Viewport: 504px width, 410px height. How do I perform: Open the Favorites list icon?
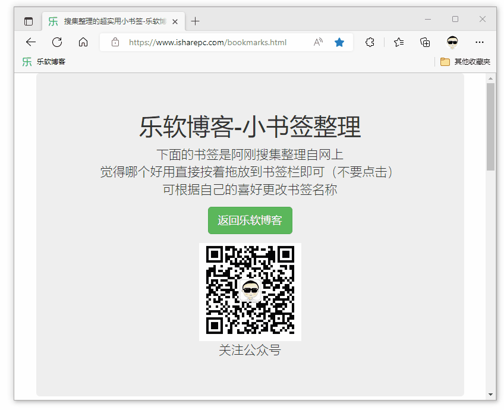pos(399,42)
